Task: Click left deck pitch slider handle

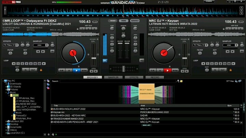Action: pyautogui.click(x=94, y=58)
